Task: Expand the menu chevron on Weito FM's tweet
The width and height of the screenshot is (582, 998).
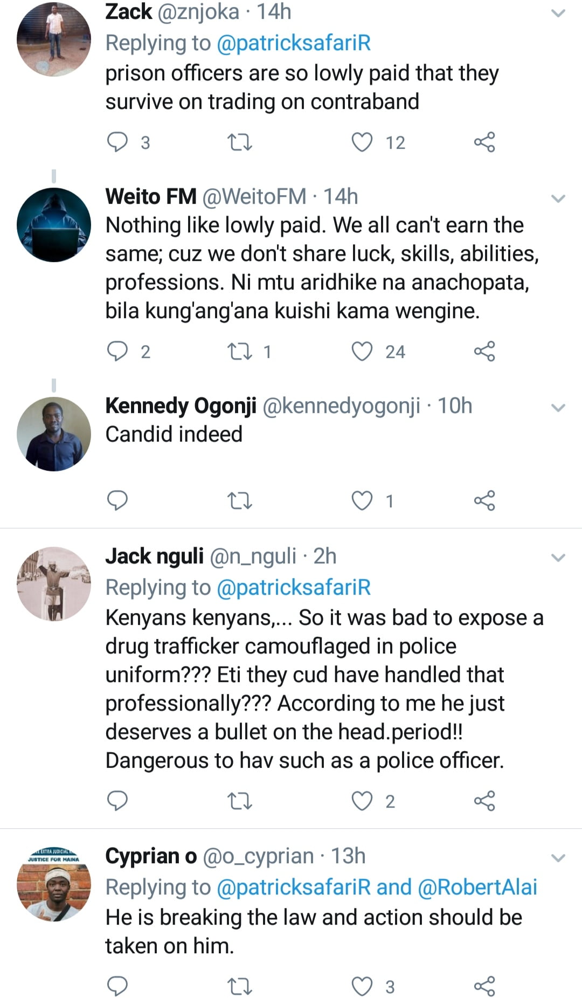Action: pos(558,198)
